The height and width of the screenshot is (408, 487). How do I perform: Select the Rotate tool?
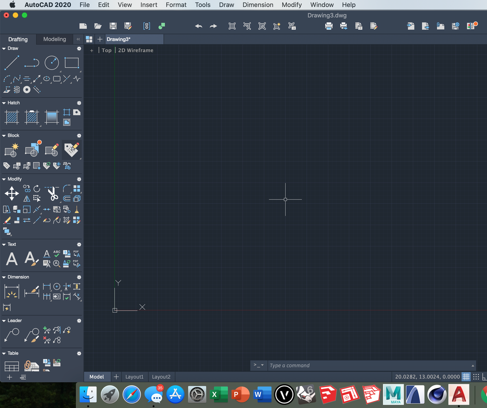pyautogui.click(x=37, y=188)
